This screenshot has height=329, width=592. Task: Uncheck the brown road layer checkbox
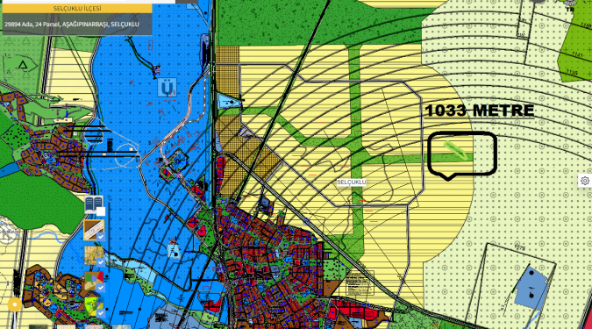coord(101,237)
